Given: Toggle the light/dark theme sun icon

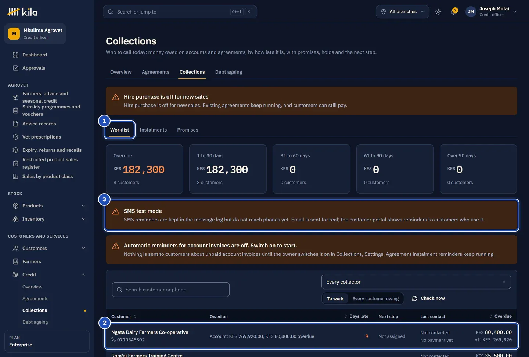Looking at the screenshot, I should 438,12.
